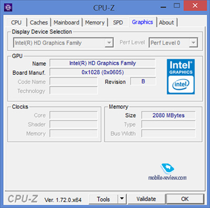
Task: Select the Mainboard tab
Action: coord(66,23)
